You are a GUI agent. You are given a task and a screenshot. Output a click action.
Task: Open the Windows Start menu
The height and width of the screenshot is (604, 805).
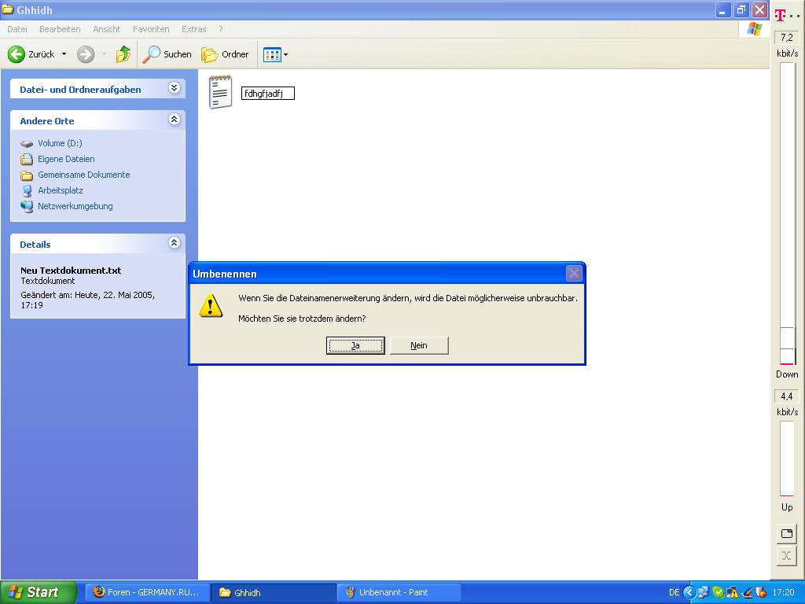coord(38,592)
